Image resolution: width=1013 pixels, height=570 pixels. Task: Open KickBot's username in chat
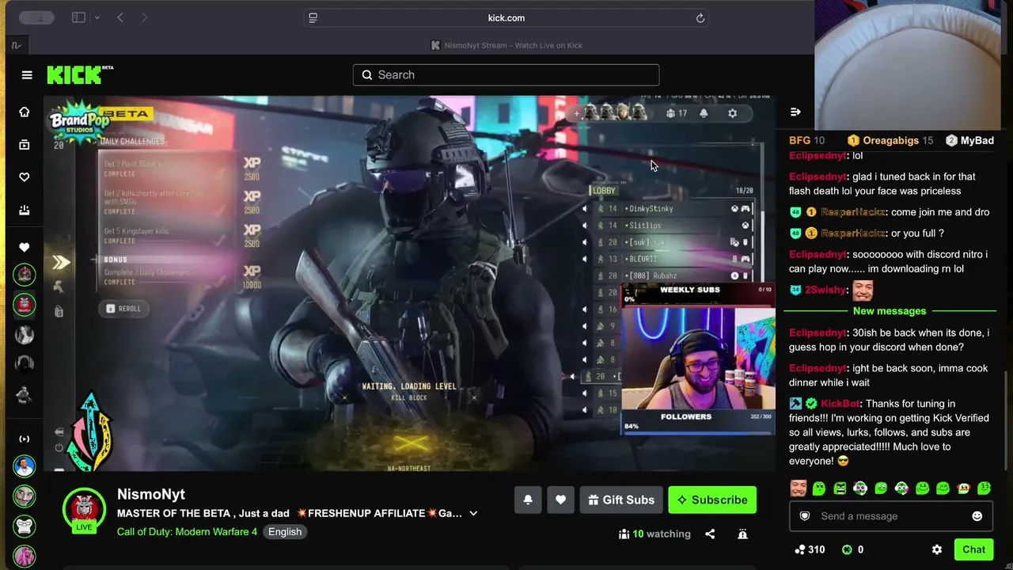840,404
